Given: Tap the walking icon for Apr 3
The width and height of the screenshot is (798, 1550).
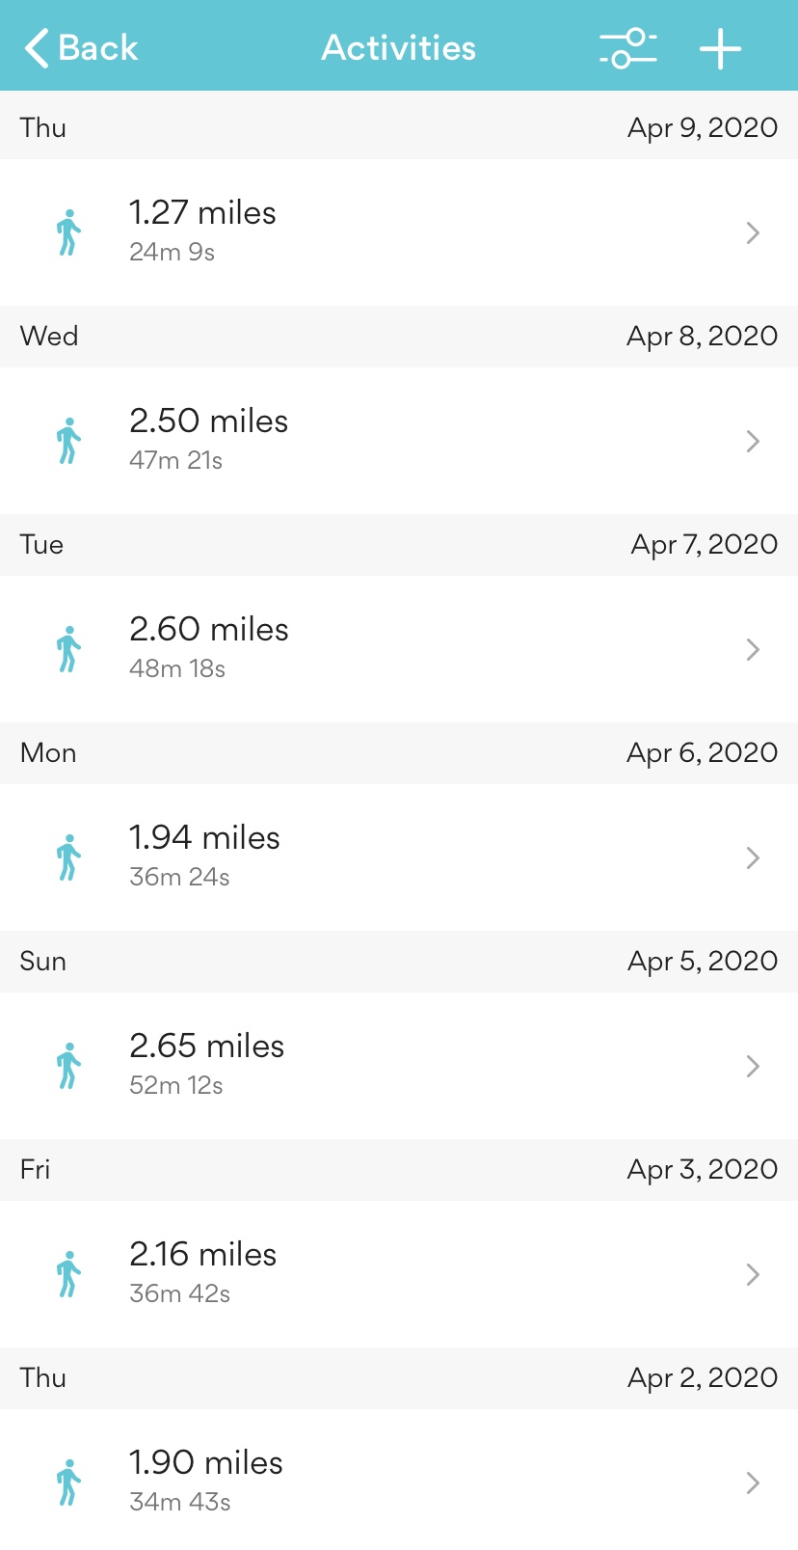Looking at the screenshot, I should [68, 1274].
